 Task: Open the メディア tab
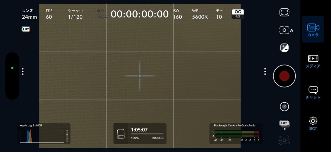tap(313, 61)
